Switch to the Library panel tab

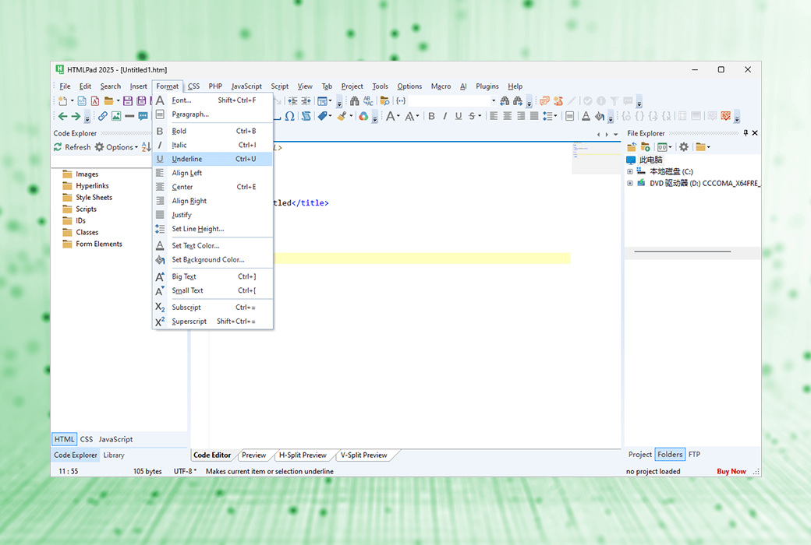point(114,455)
